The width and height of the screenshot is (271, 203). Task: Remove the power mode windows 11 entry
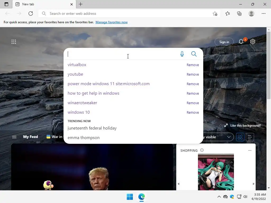click(x=193, y=84)
